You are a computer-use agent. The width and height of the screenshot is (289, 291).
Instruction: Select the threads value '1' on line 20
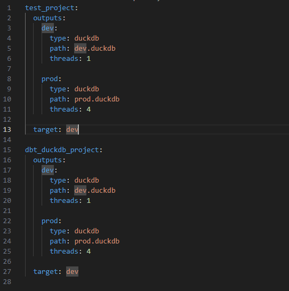click(x=89, y=201)
